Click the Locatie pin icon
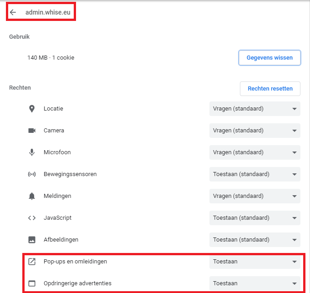Screen dimensions: 310x293 (x=32, y=109)
